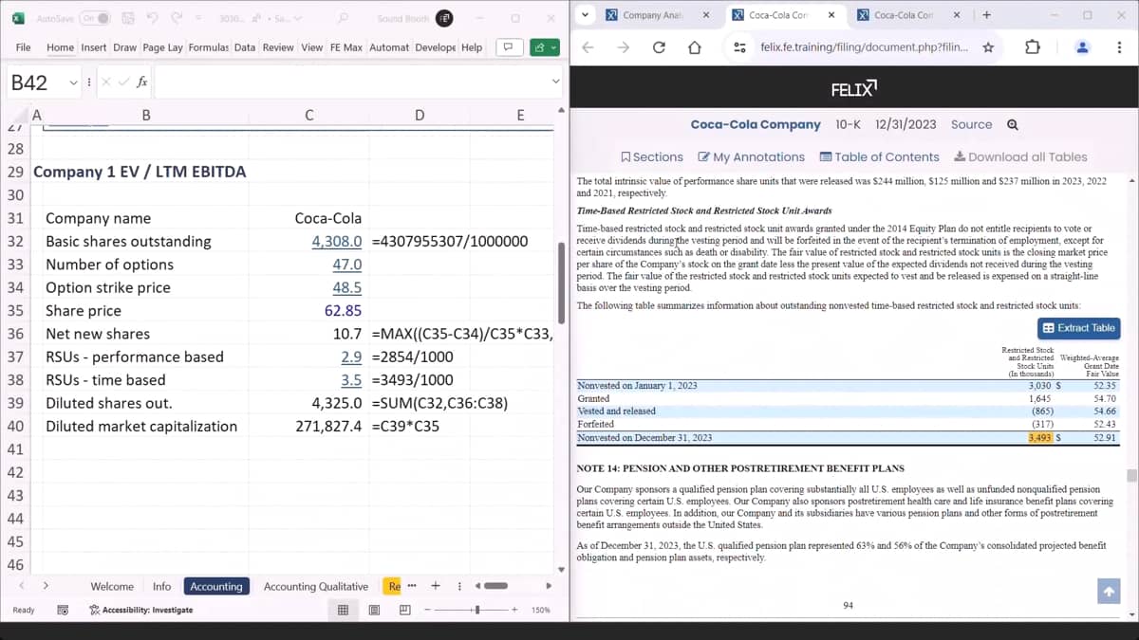This screenshot has height=640, width=1139.
Task: Open the Sections link in Felix
Action: click(652, 157)
